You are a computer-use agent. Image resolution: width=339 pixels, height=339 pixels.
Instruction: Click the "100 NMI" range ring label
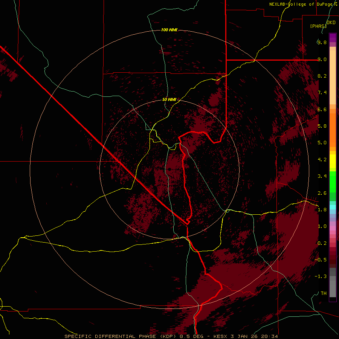(169, 30)
